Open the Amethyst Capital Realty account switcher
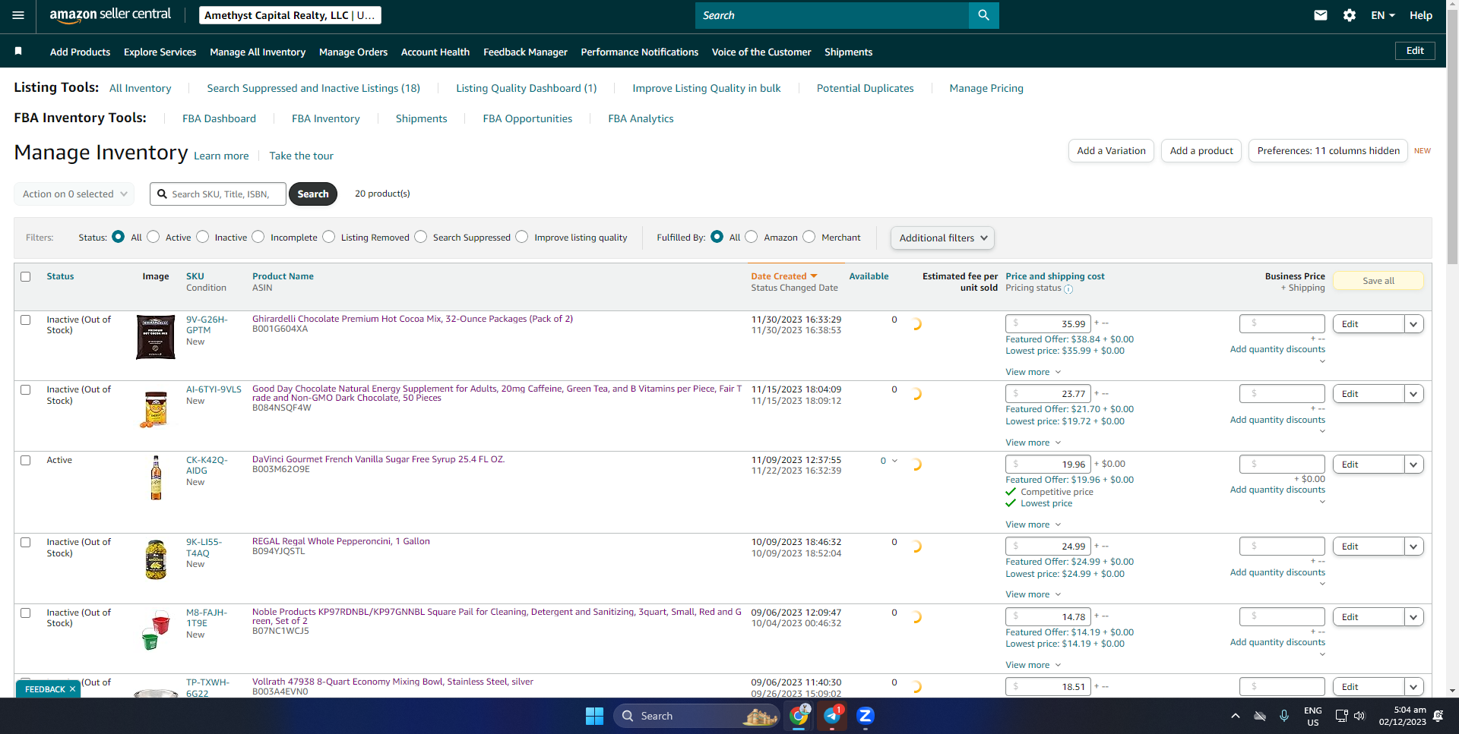 pos(290,15)
